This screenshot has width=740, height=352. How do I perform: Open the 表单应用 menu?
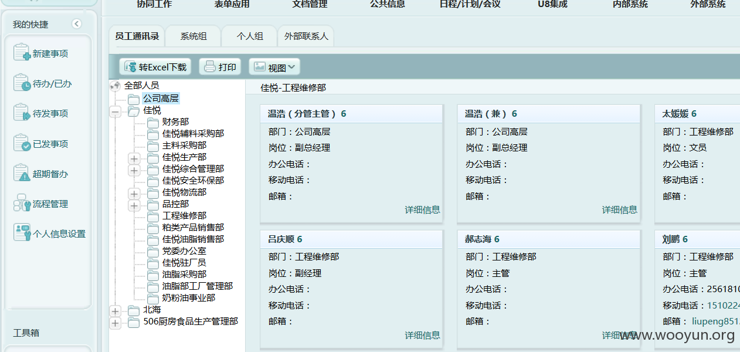(232, 4)
